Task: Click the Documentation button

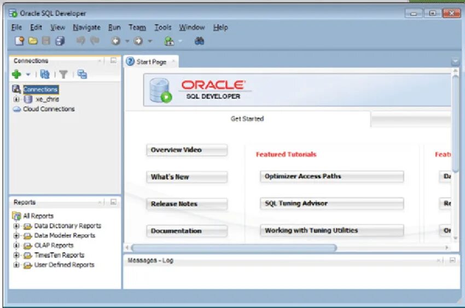Action: (x=187, y=231)
